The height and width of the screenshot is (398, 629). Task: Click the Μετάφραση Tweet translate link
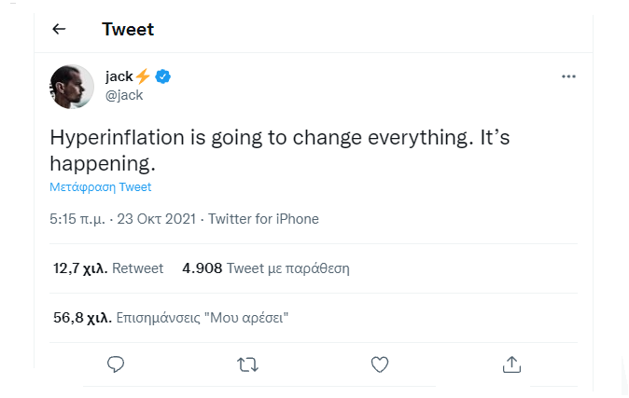101,186
